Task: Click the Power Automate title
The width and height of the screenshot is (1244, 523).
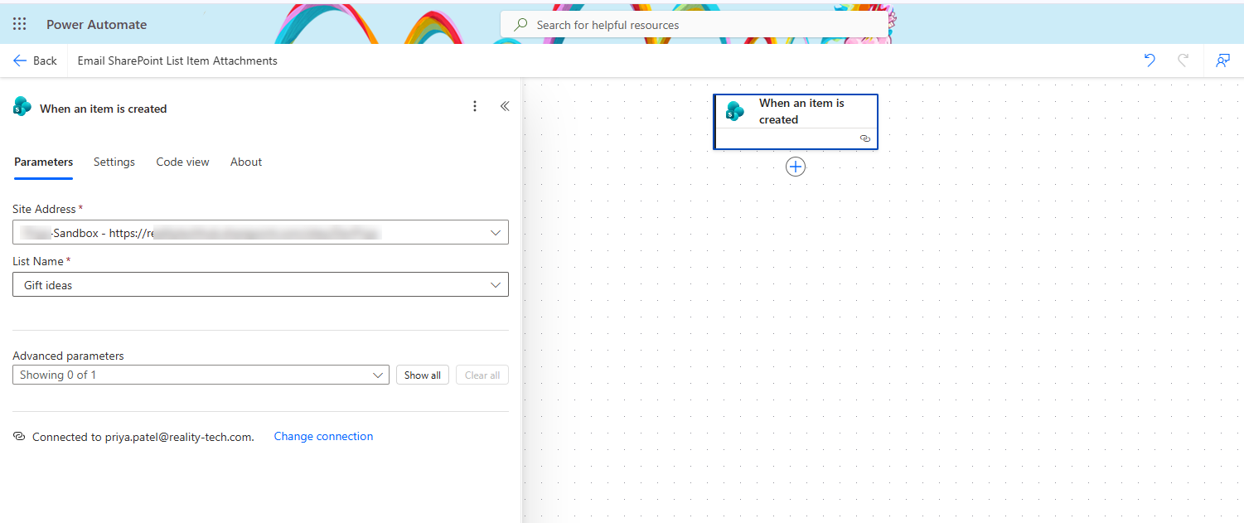Action: click(x=96, y=24)
